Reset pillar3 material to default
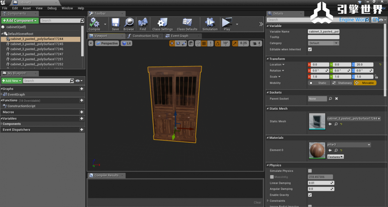The image size is (388, 207). [x=341, y=150]
